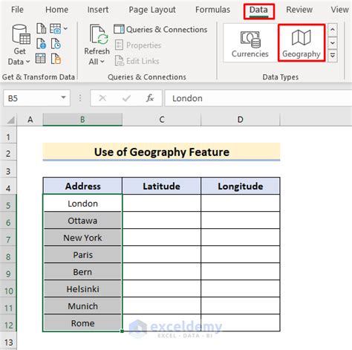Click the empty Longitude cell for Paris
Image resolution: width=352 pixels, height=350 pixels.
click(x=241, y=255)
